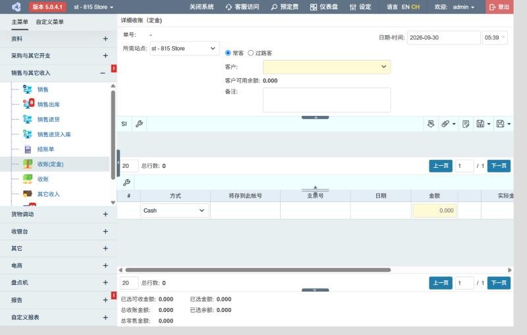Open the 销售 tree icon
The width and height of the screenshot is (527, 335).
coord(27,89)
